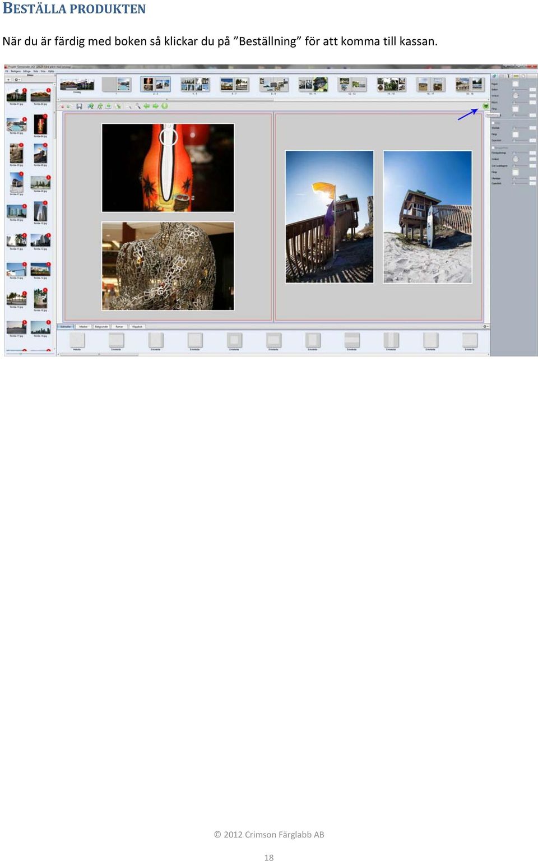Image resolution: width=538 pixels, height=861 pixels.
Task: Open the Infoga menu
Action: click(27, 71)
